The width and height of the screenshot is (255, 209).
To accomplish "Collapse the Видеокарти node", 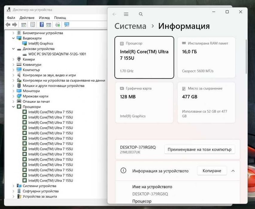I will (x=13, y=38).
